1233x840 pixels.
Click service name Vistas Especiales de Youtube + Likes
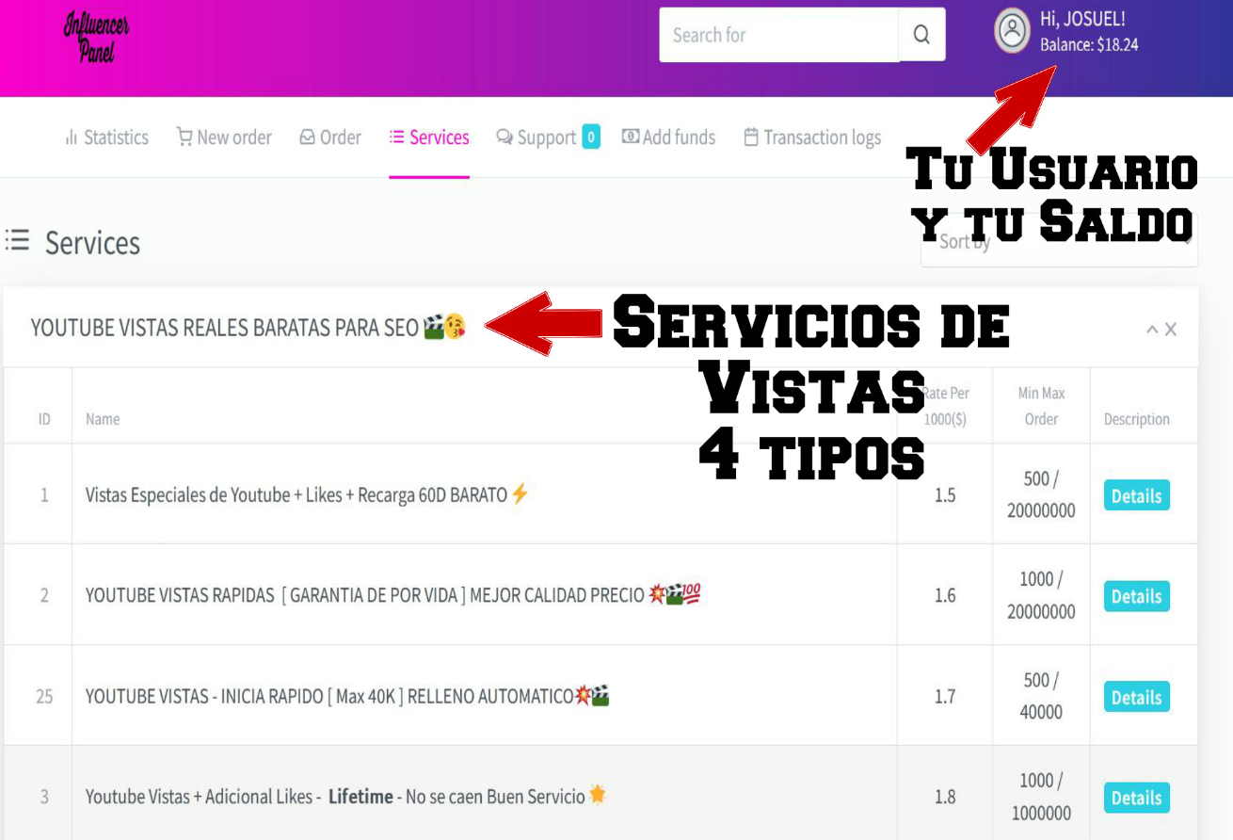(x=308, y=494)
